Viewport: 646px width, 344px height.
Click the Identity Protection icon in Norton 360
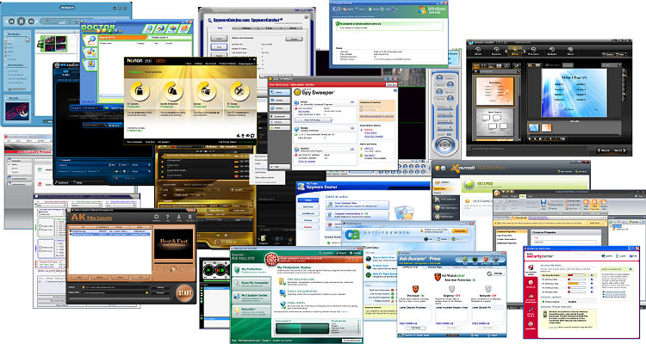tap(173, 91)
